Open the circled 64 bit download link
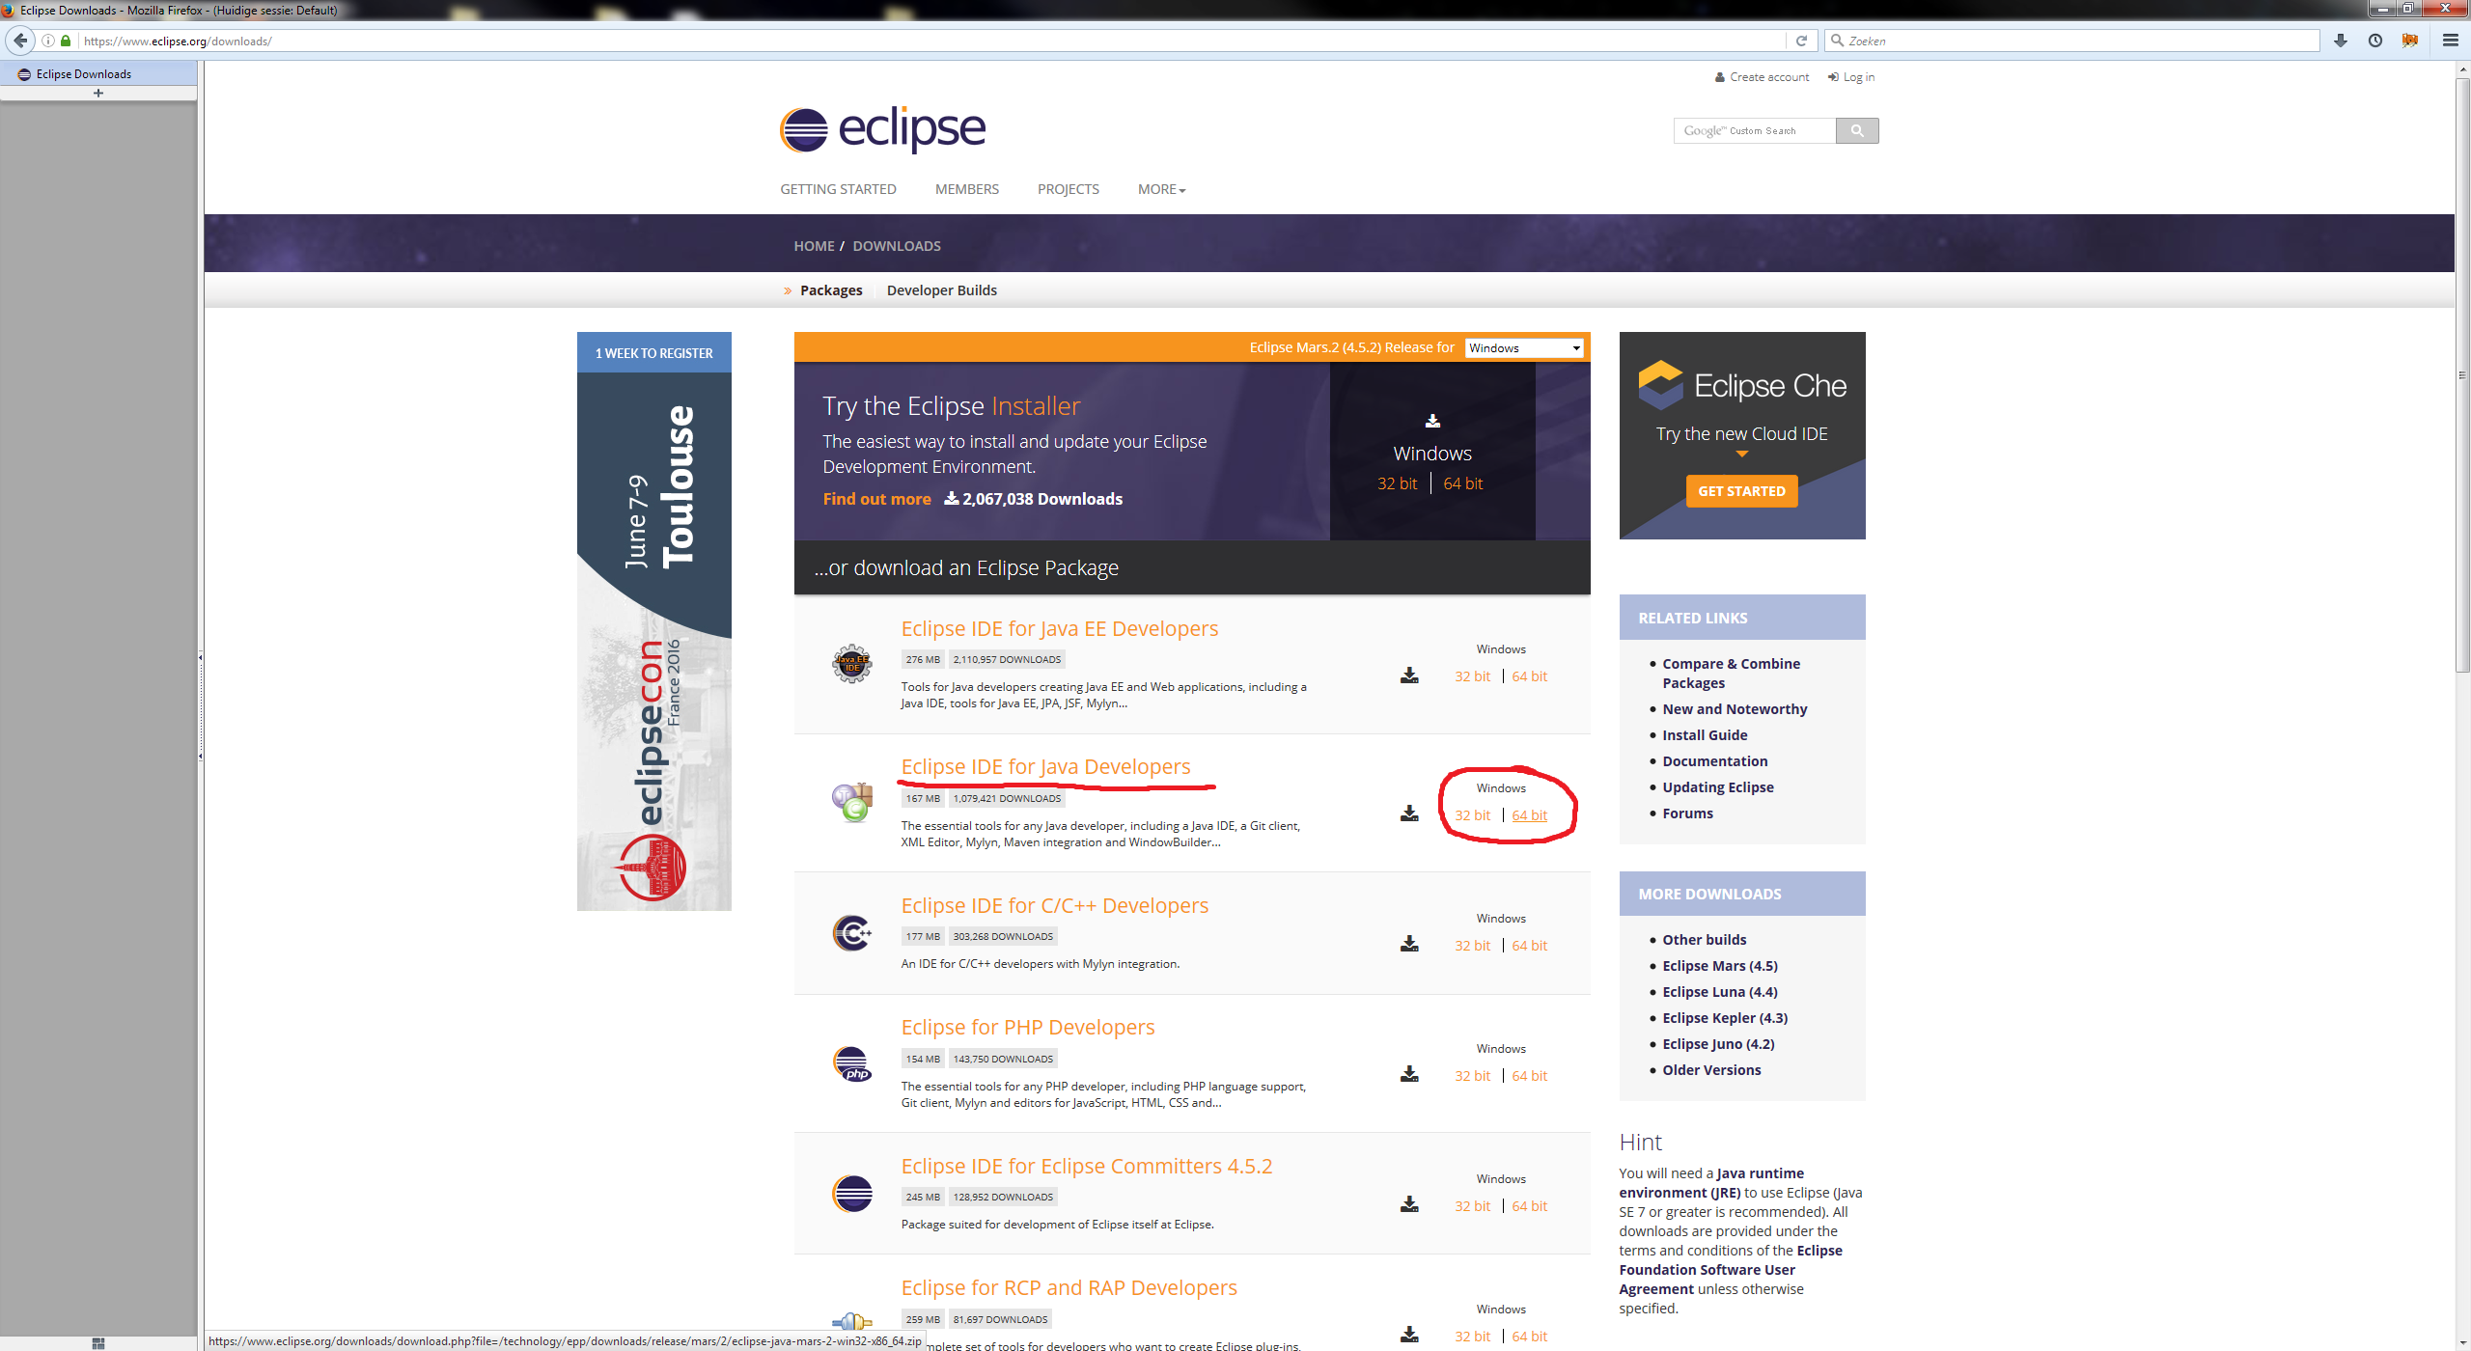This screenshot has width=2471, height=1351. (1528, 814)
